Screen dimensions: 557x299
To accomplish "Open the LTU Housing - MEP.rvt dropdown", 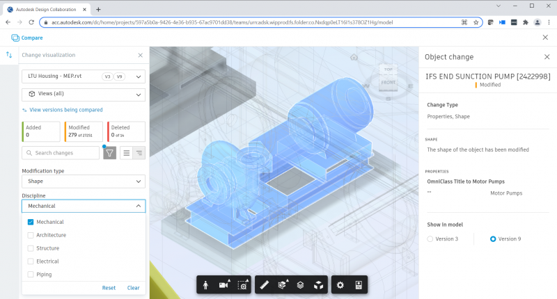I will coord(83,76).
